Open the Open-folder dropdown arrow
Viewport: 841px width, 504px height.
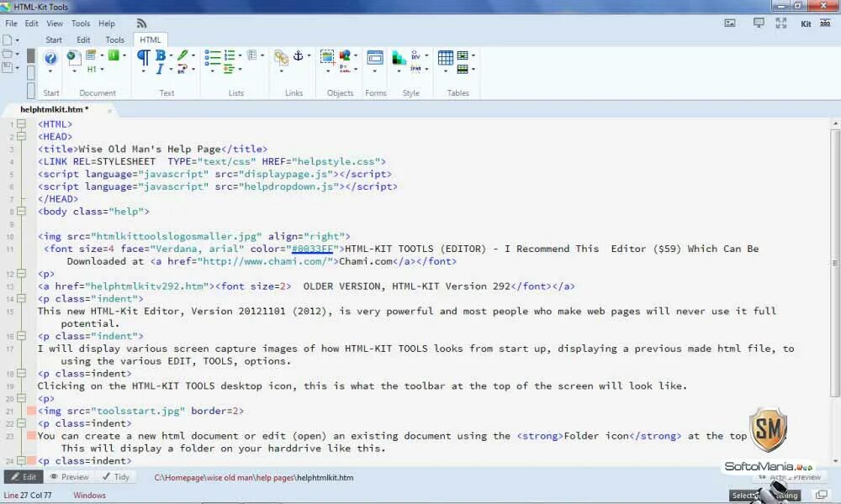pyautogui.click(x=17, y=54)
